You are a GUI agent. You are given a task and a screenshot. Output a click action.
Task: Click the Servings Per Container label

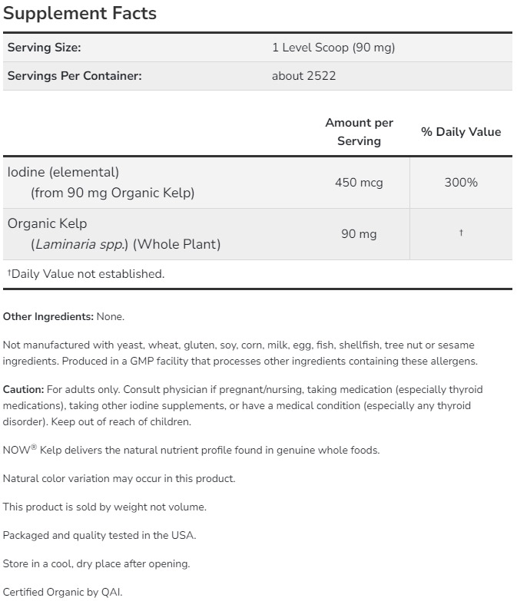[75, 76]
